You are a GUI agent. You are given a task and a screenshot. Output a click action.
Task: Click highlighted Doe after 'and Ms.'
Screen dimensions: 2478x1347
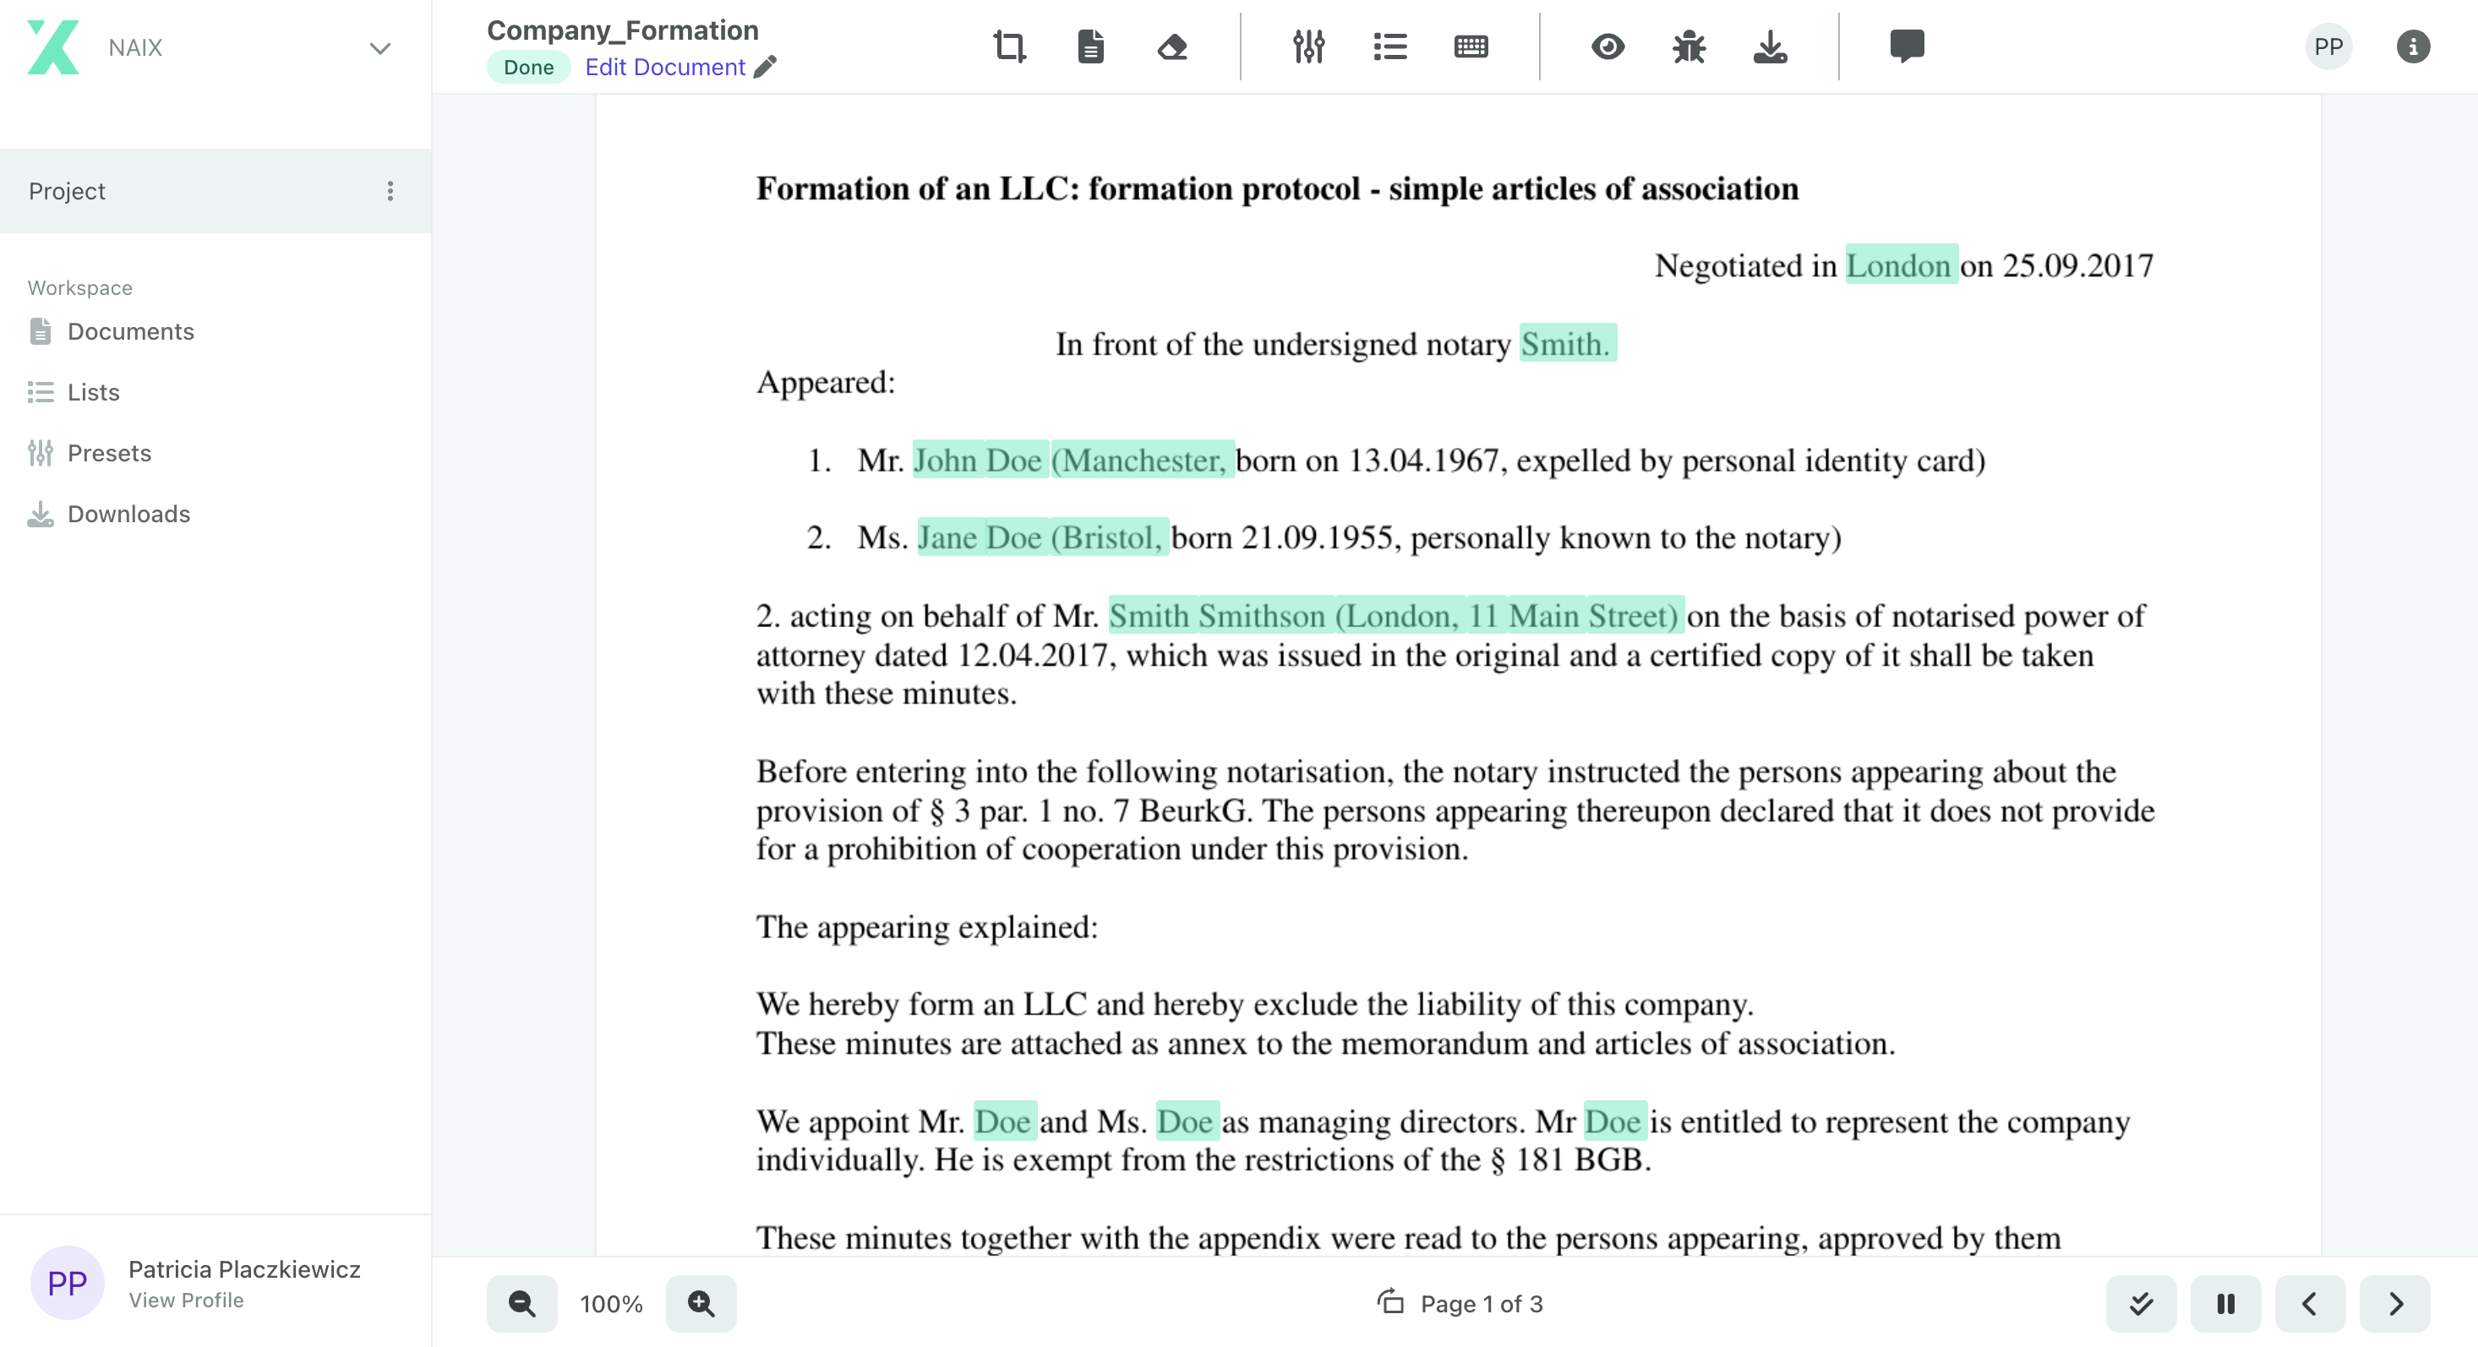coord(1187,1120)
